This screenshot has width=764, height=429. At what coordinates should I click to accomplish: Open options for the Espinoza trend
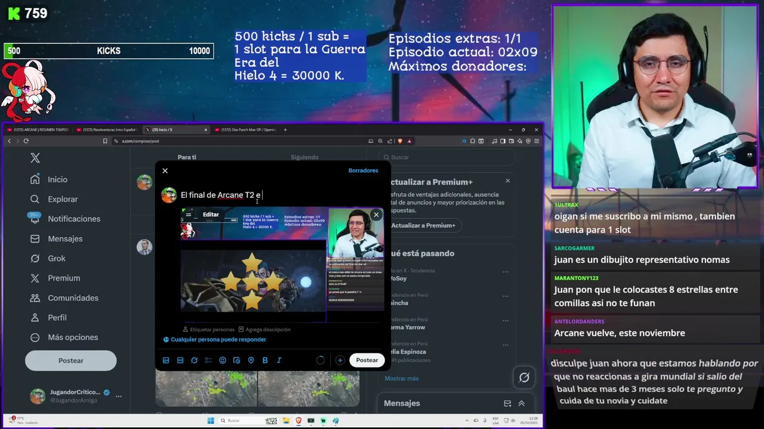505,344
